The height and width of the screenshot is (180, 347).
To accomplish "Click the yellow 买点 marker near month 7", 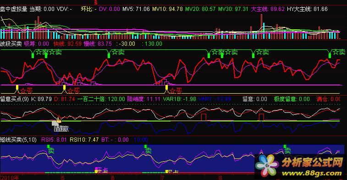I will 172,171.
